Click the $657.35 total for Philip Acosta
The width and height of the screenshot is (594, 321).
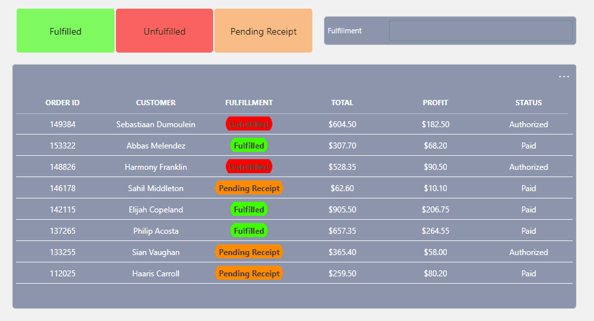[x=342, y=231]
